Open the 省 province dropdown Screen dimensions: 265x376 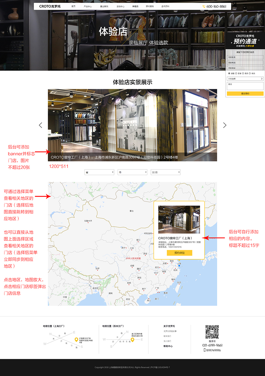[x=99, y=172]
